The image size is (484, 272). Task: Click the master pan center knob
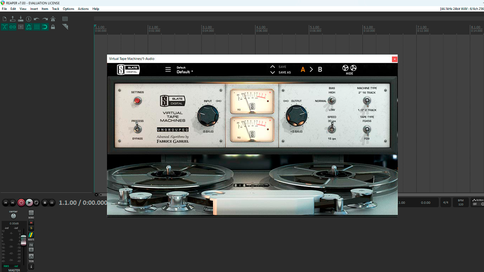pos(13,216)
